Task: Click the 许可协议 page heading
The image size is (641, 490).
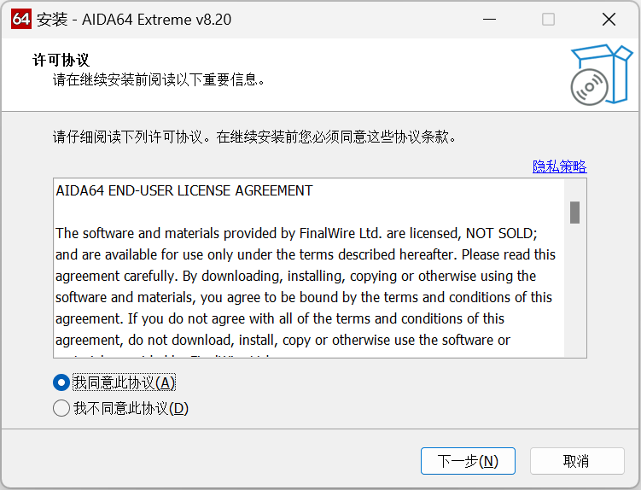Action: 61,60
